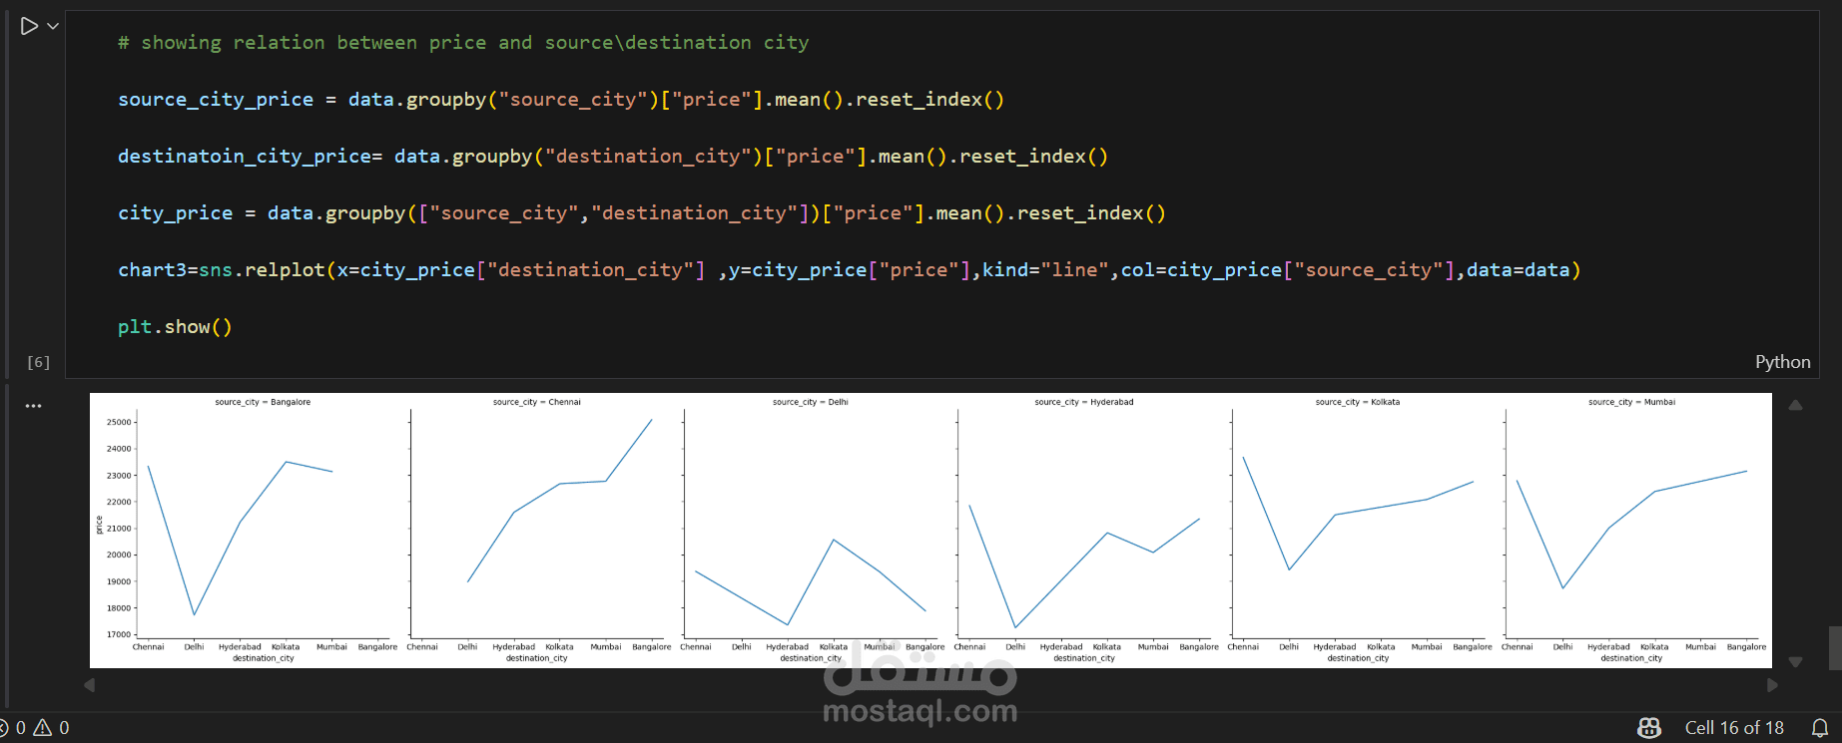Click the output scroll right arrow
The width and height of the screenshot is (1842, 743).
pyautogui.click(x=1772, y=685)
